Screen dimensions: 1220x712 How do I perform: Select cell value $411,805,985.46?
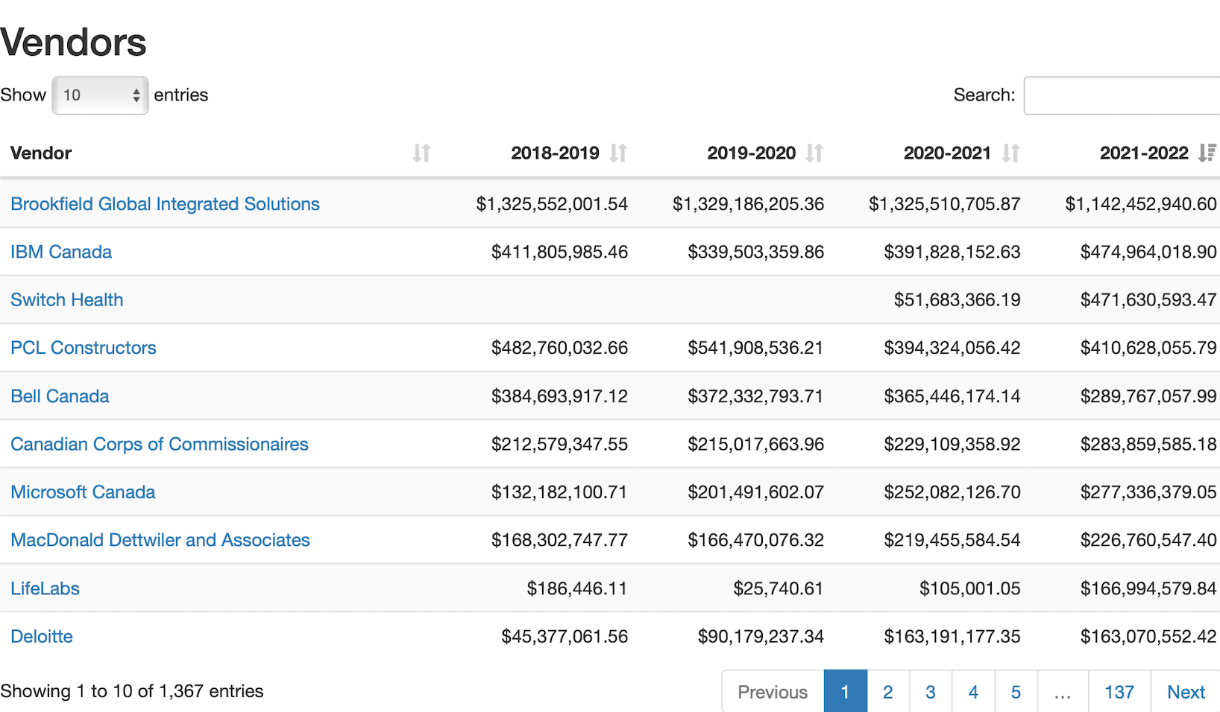[x=559, y=252]
